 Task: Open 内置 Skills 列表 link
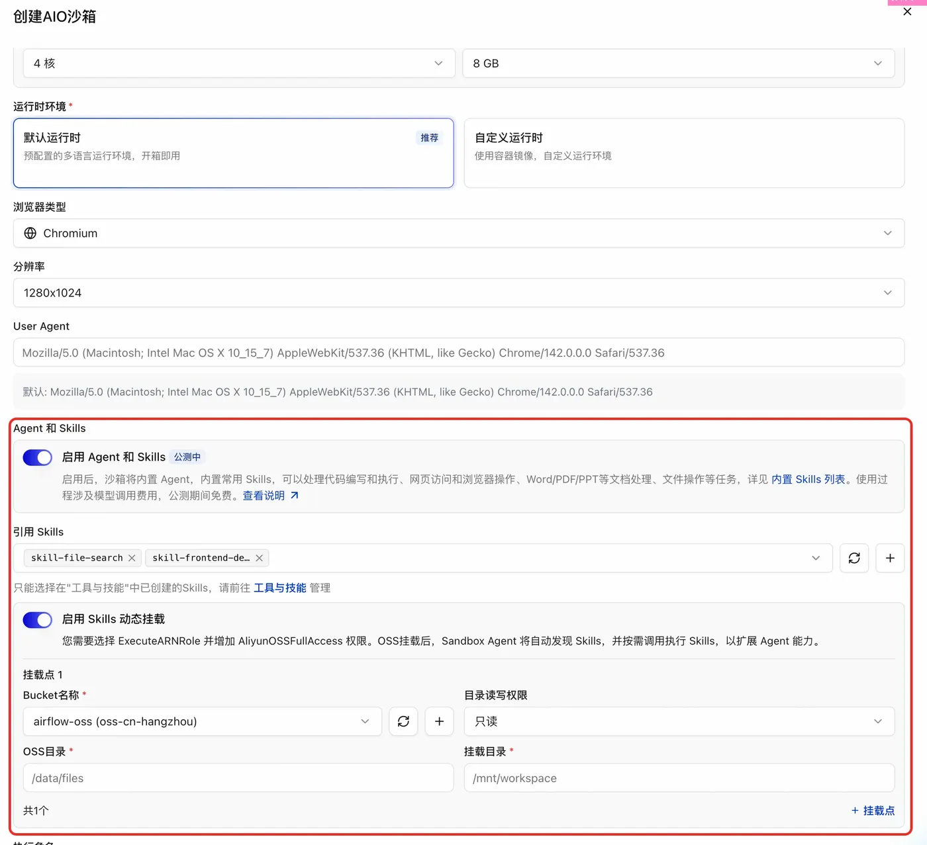[x=808, y=479]
